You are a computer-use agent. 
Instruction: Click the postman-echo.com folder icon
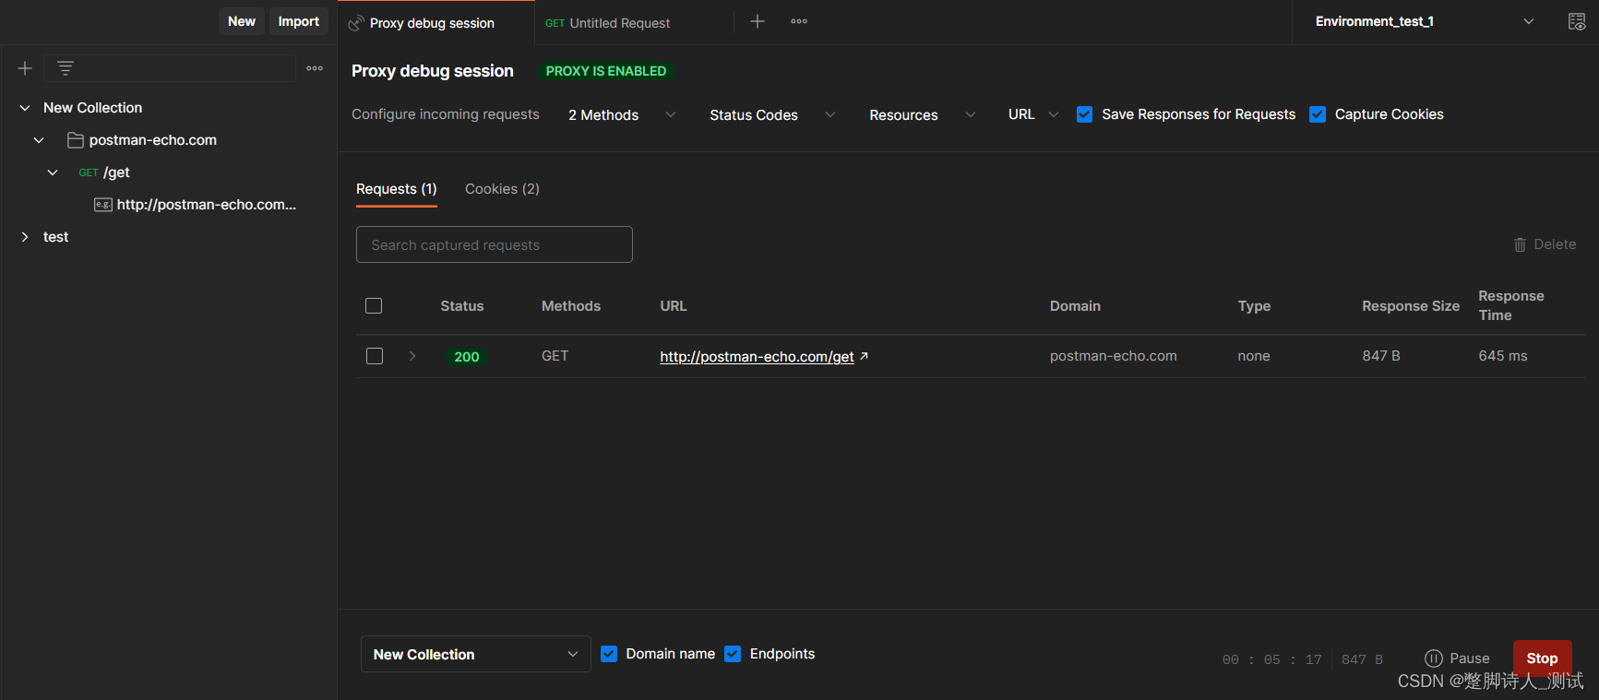76,140
